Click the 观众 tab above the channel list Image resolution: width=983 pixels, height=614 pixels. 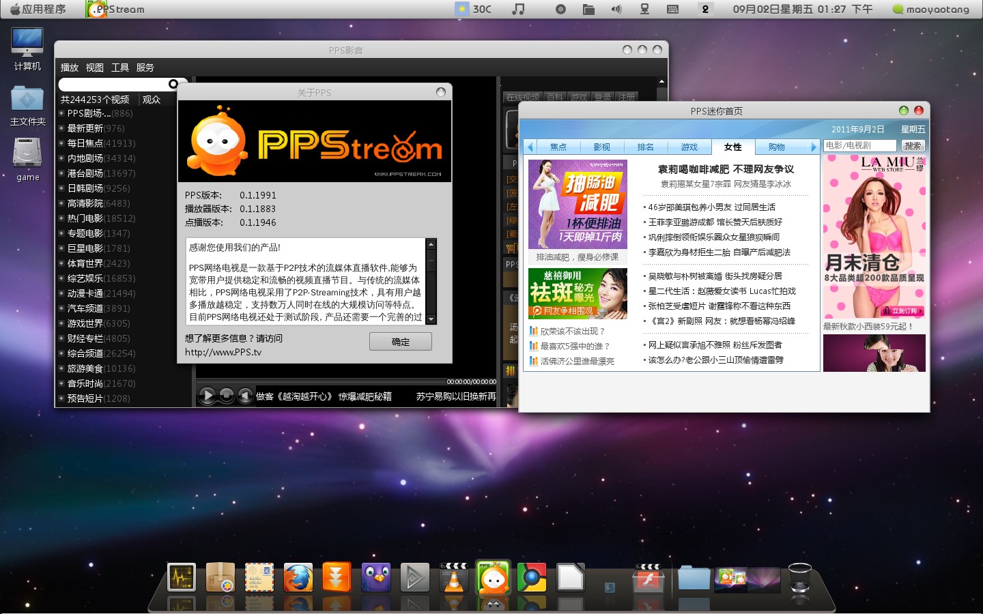point(152,100)
